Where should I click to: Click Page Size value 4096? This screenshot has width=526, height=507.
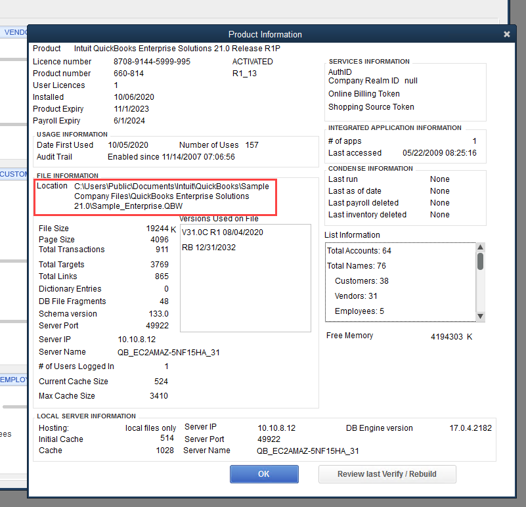tap(160, 240)
